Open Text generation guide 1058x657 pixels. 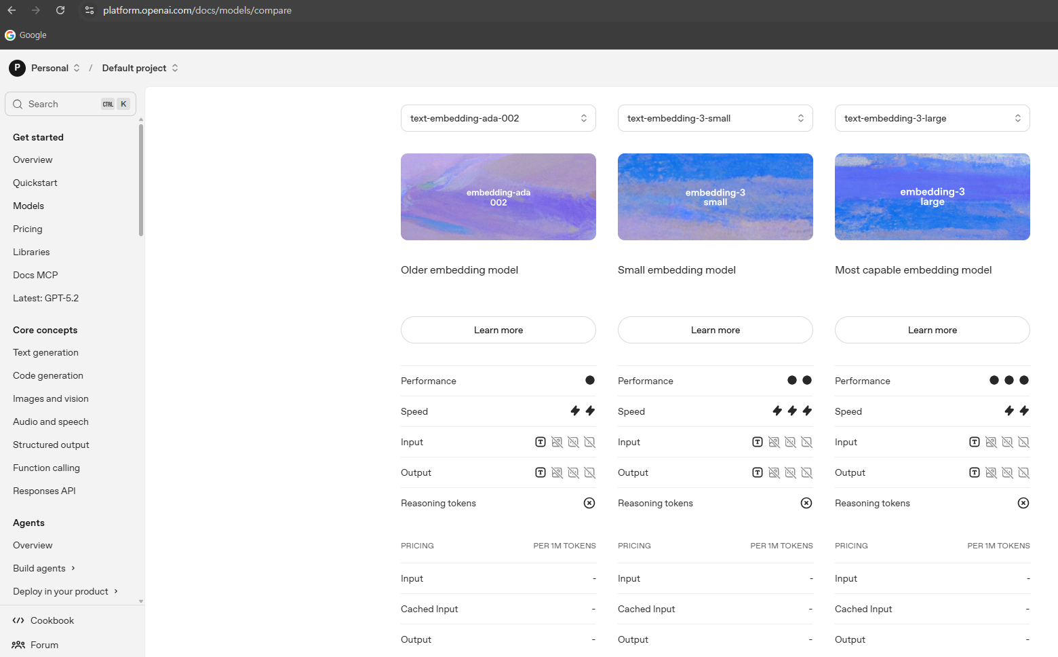45,352
